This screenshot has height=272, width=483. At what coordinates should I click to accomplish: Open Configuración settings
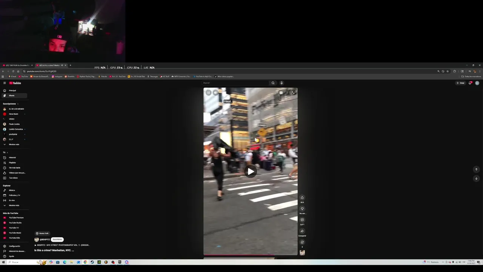pyautogui.click(x=14, y=246)
